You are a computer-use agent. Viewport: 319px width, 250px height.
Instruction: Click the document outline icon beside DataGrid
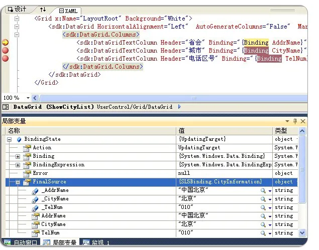point(6,107)
